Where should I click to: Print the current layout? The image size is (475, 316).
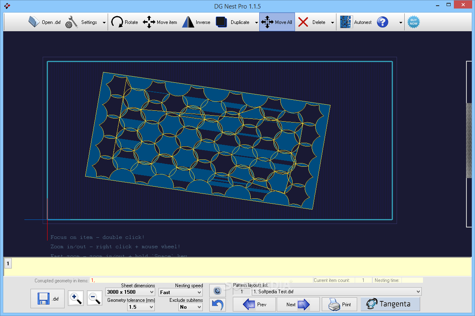tap(339, 304)
